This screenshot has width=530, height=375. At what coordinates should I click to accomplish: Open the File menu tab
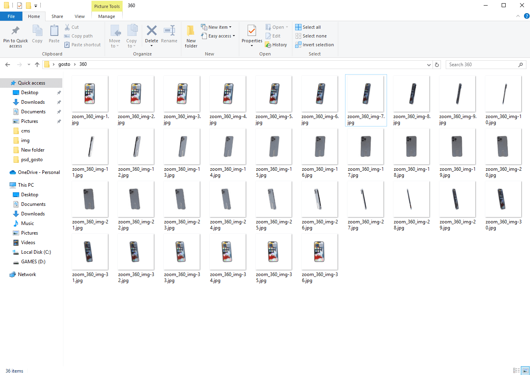[x=11, y=16]
